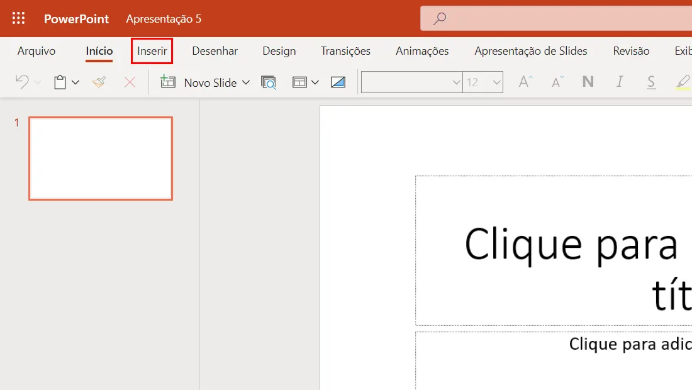Toggle Italic formatting
This screenshot has height=390, width=692.
click(x=620, y=82)
